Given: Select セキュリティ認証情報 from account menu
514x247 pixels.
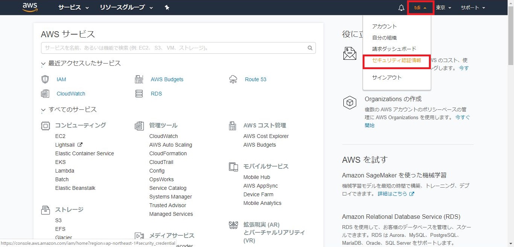Looking at the screenshot, I should pos(396,61).
